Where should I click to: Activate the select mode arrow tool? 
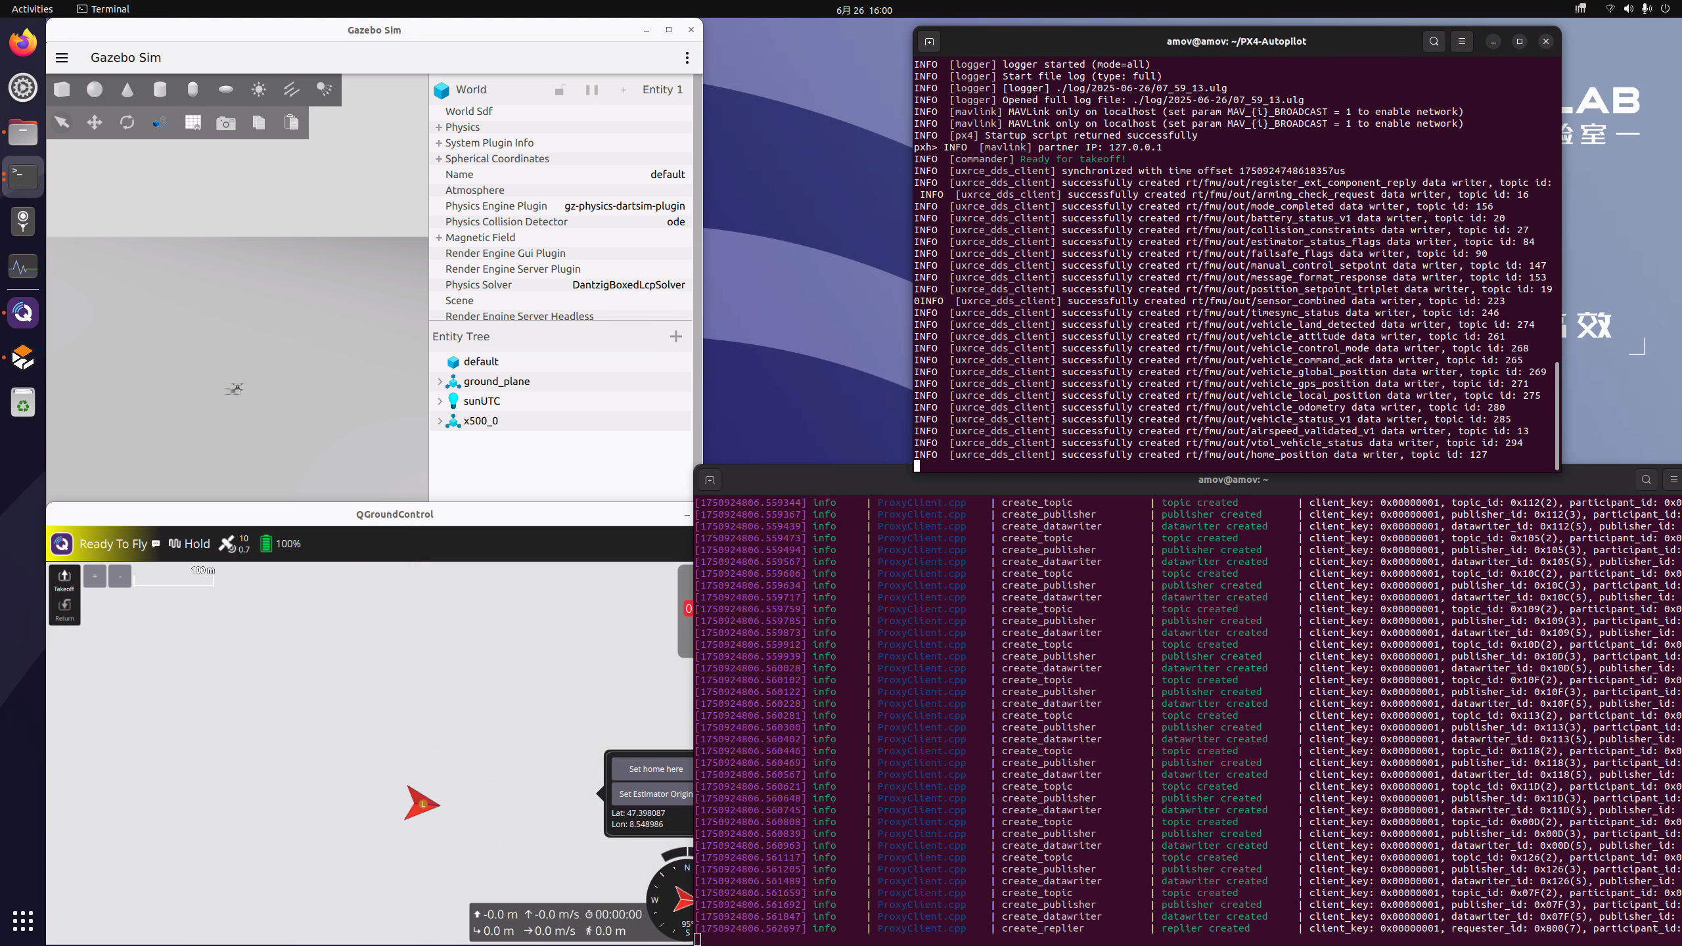(x=62, y=122)
